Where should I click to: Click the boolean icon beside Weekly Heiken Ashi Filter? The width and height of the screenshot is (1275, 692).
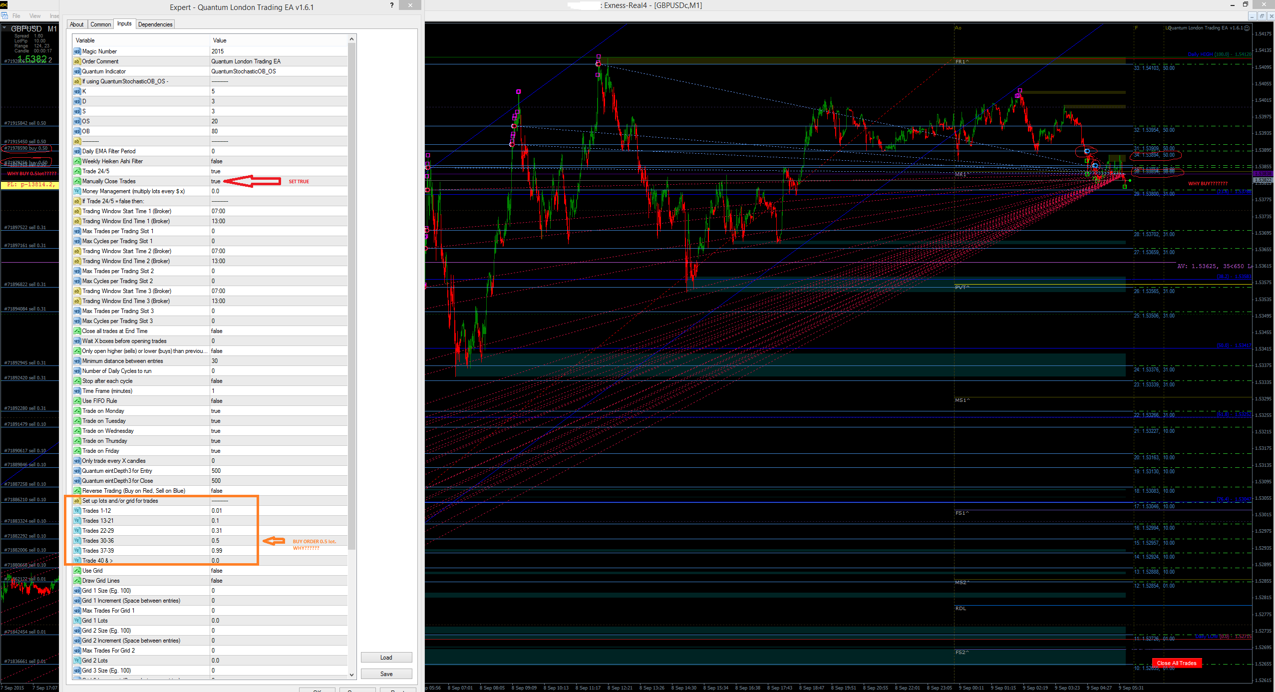click(77, 161)
